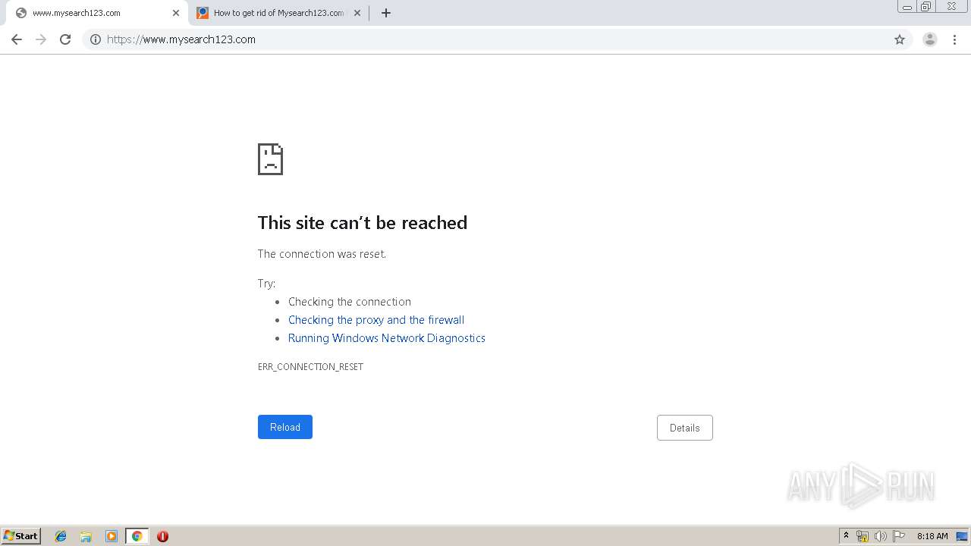Screen dimensions: 971x546
Task: Close the www.mysearch123.com tab
Action: 175,13
